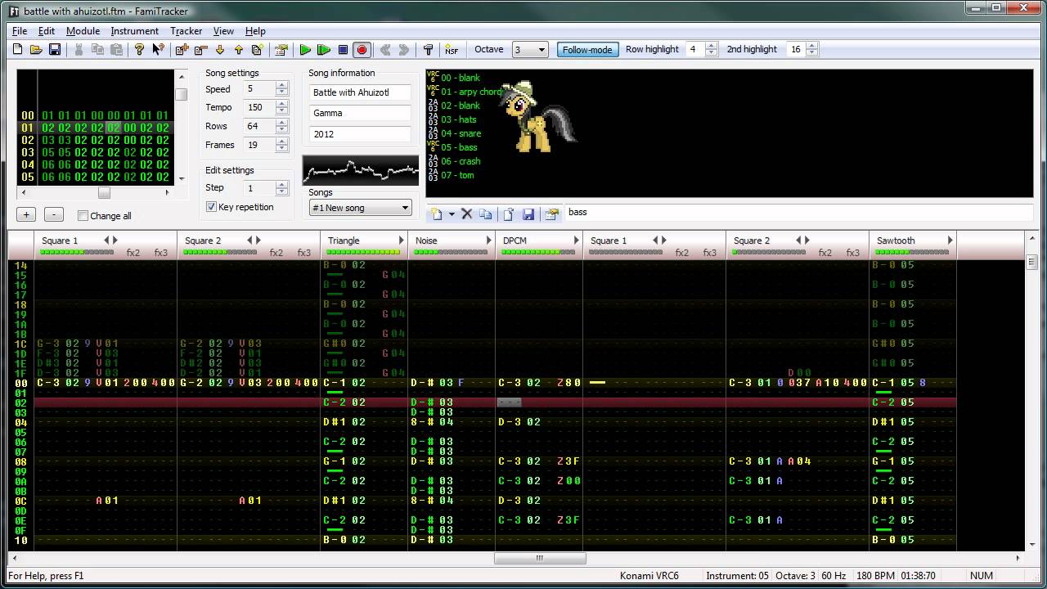Increase Step value with up arrow

pyautogui.click(x=282, y=185)
